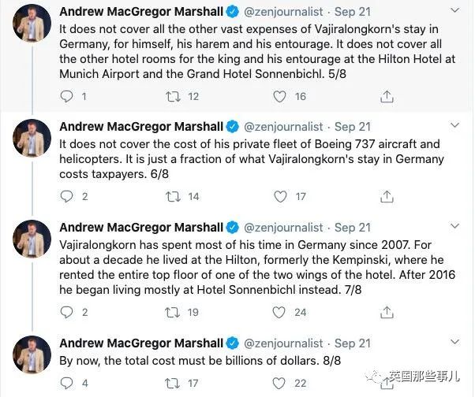Viewport: 475px width, 397px height.
Task: Reply to the 7/8 Hilton tweet
Action: (67, 312)
